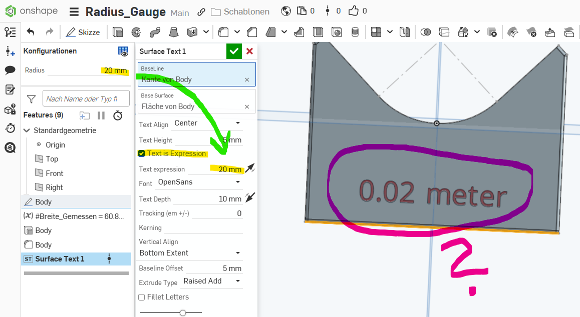This screenshot has width=580, height=317.
Task: Uncheck the Text is Expression checkbox
Action: click(142, 153)
